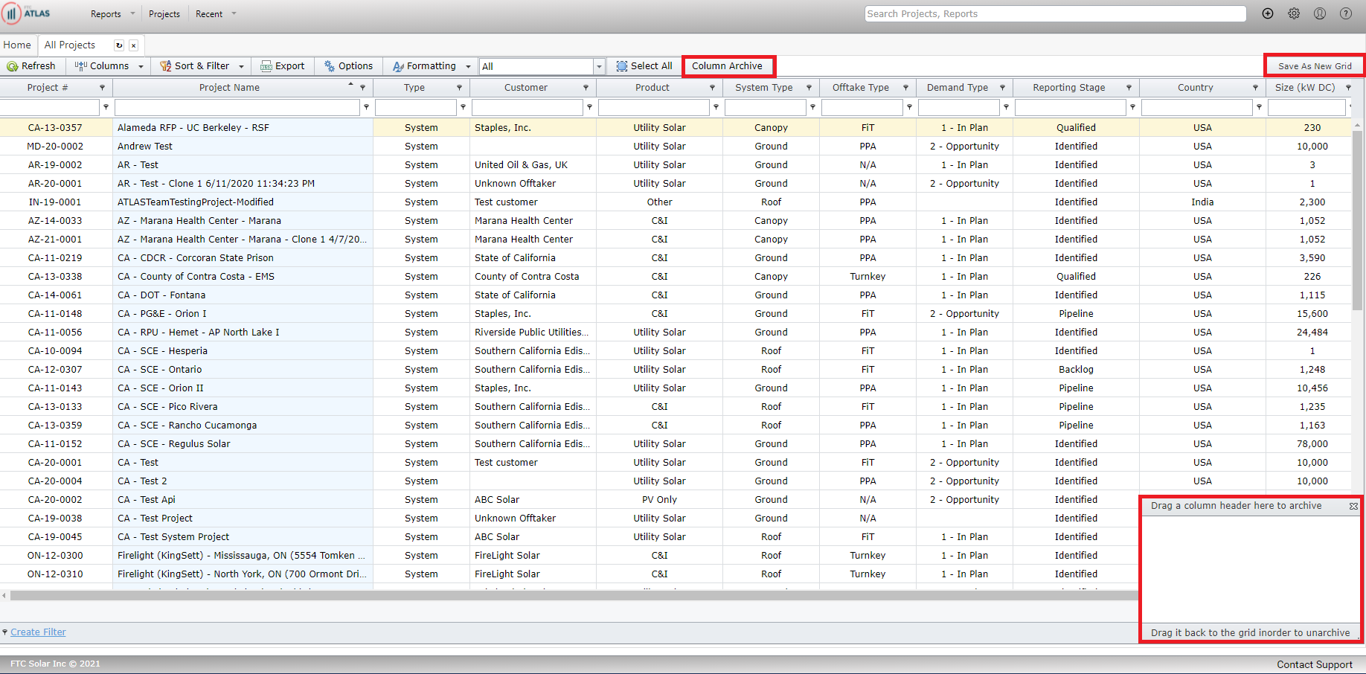1366x674 pixels.
Task: Open the Columns dropdown
Action: (109, 66)
